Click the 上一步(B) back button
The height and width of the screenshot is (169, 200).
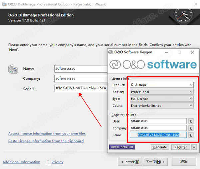click(130, 162)
